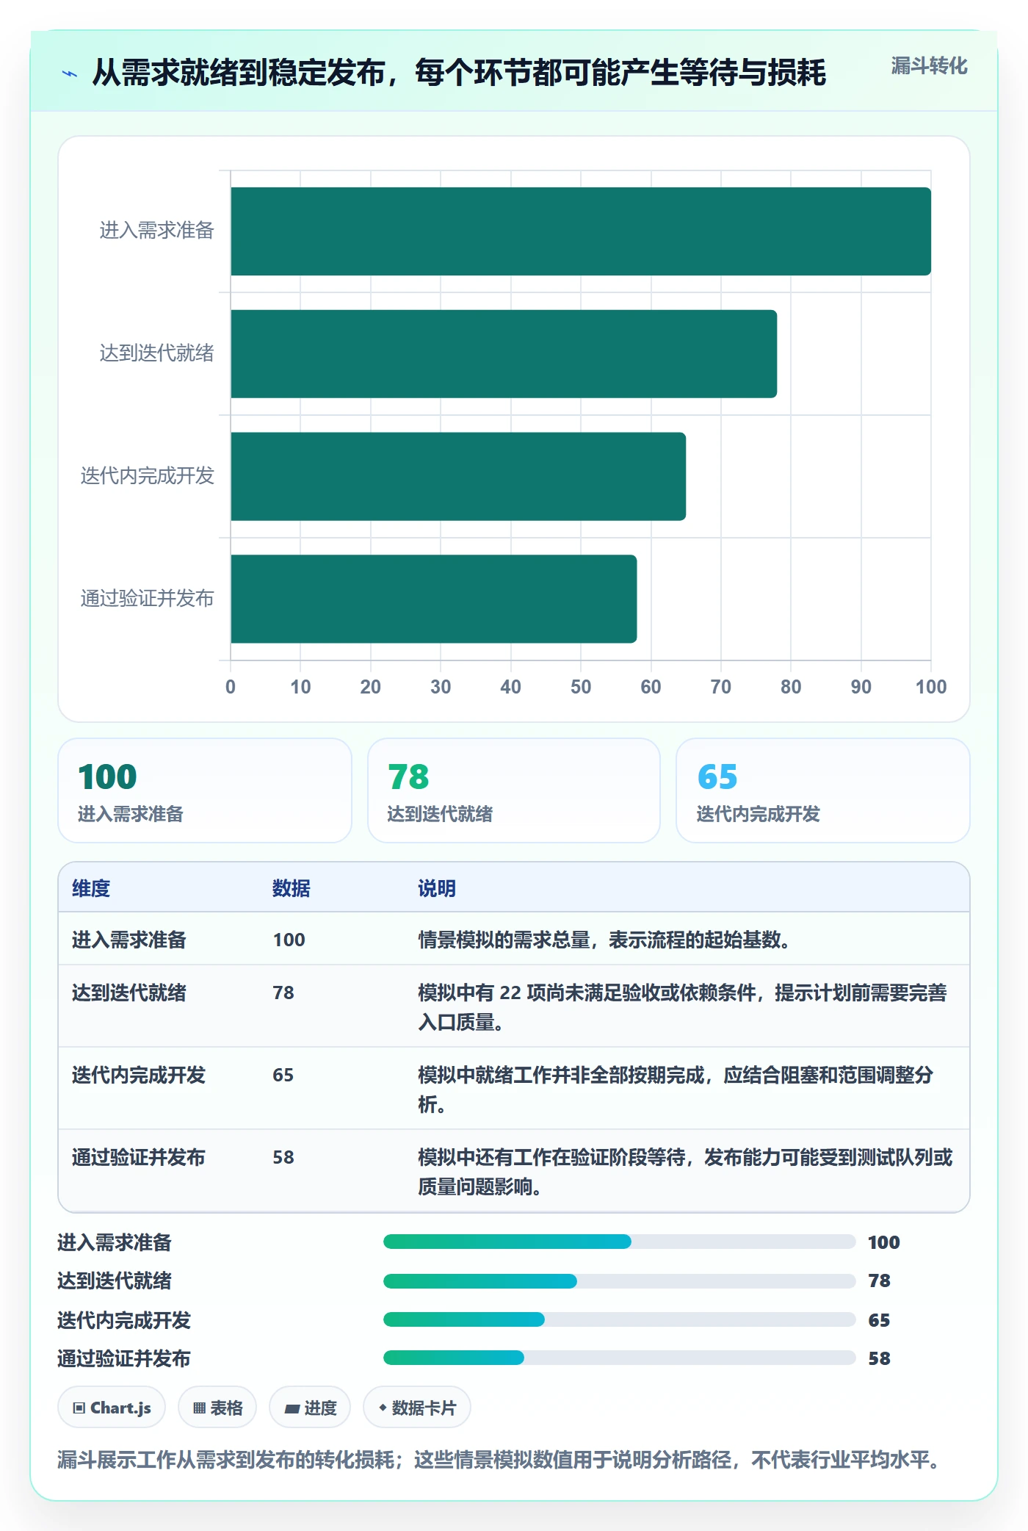Screen dimensions: 1028x1531
Task: Click the 说明 column header
Action: 437,888
